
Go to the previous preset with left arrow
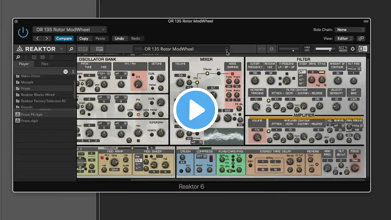(37, 38)
